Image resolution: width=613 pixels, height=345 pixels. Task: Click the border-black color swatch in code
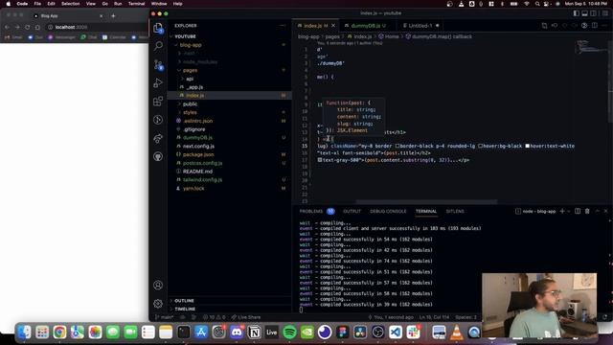397,146
